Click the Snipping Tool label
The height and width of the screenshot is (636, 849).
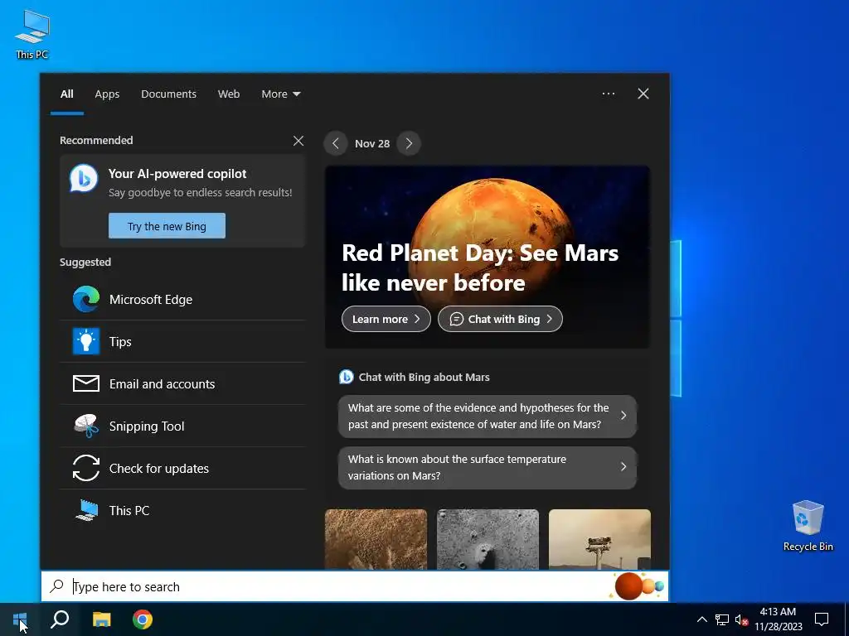pos(147,426)
